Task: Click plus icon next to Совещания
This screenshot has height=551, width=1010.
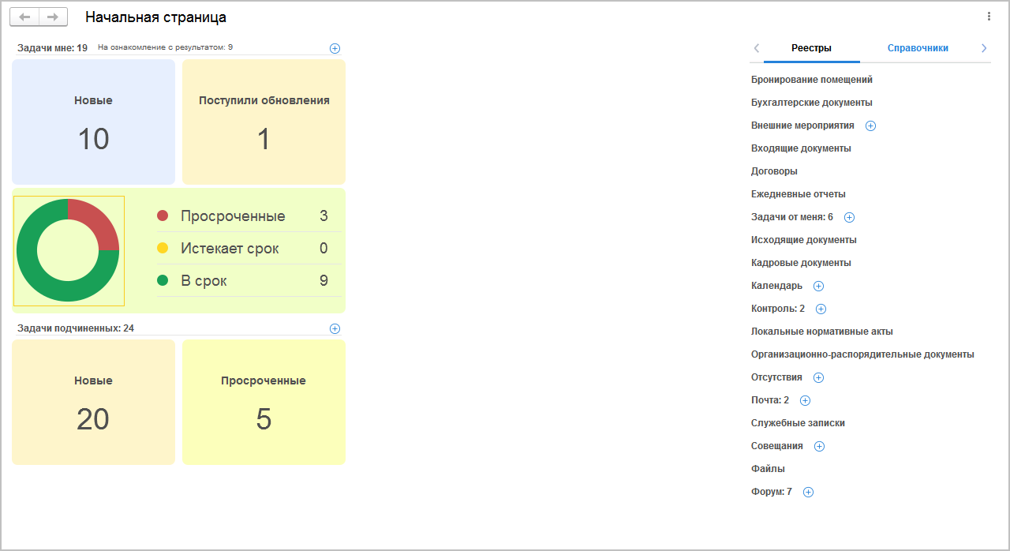Action: click(x=819, y=446)
